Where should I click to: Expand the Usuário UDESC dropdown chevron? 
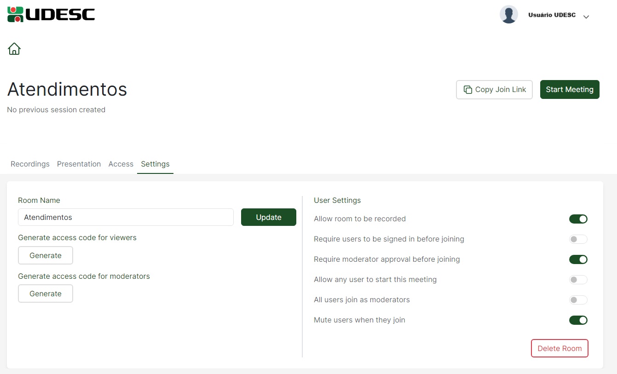[586, 17]
